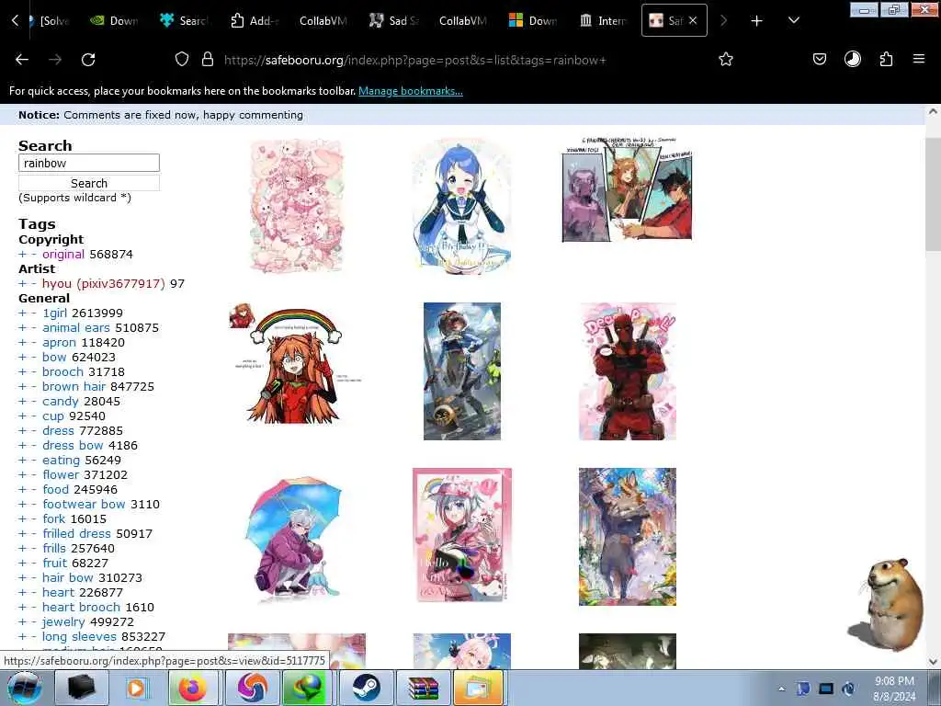Open Steam in the taskbar
The width and height of the screenshot is (941, 706).
[365, 688]
